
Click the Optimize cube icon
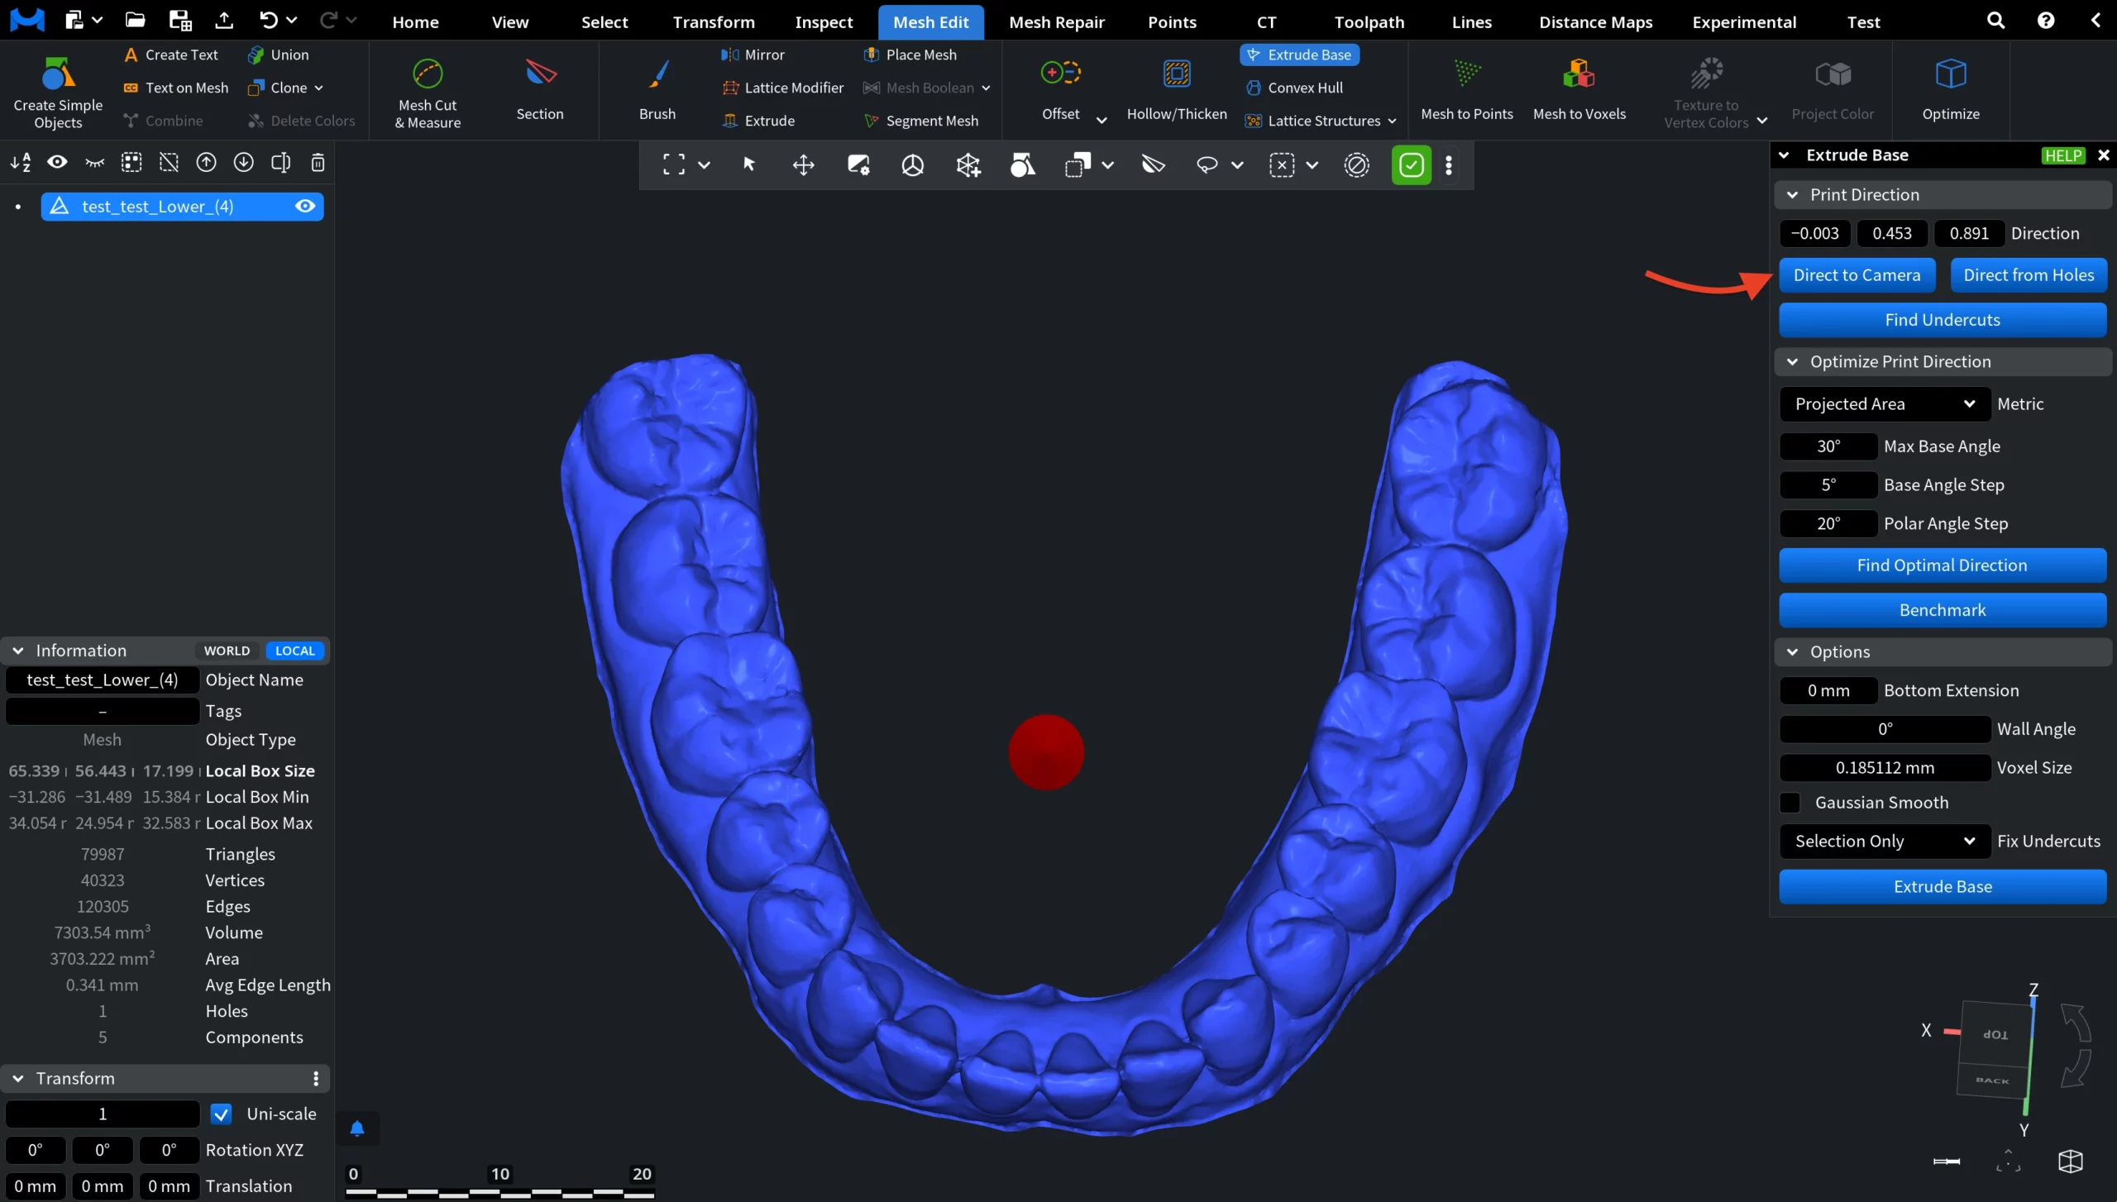1950,74
